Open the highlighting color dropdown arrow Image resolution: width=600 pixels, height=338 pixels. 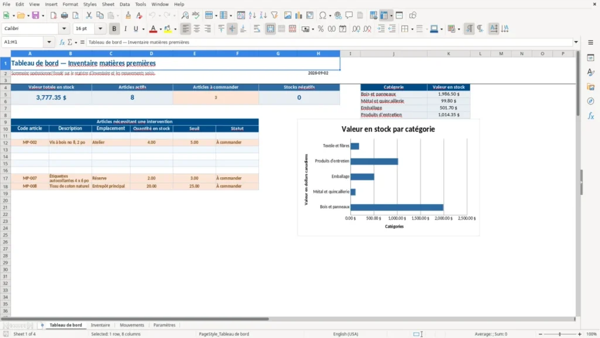(175, 29)
